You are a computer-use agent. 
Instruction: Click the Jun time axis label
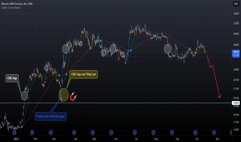tap(116, 139)
